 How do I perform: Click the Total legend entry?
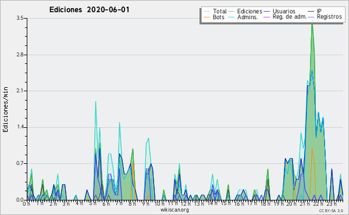pyautogui.click(x=219, y=11)
